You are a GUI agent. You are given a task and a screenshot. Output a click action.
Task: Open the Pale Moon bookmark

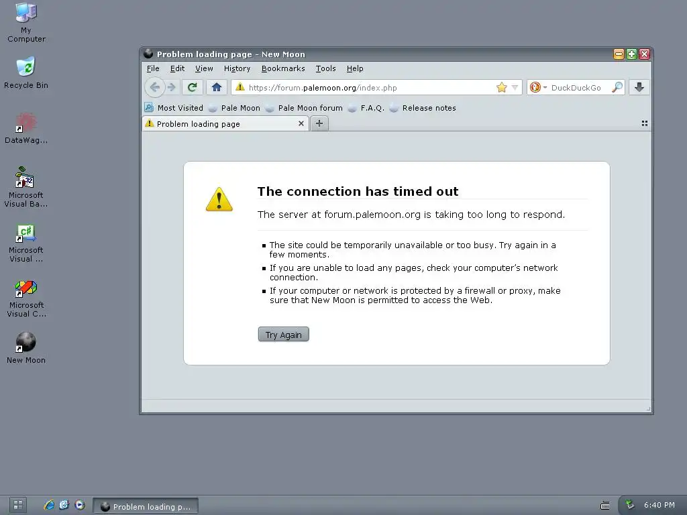234,108
